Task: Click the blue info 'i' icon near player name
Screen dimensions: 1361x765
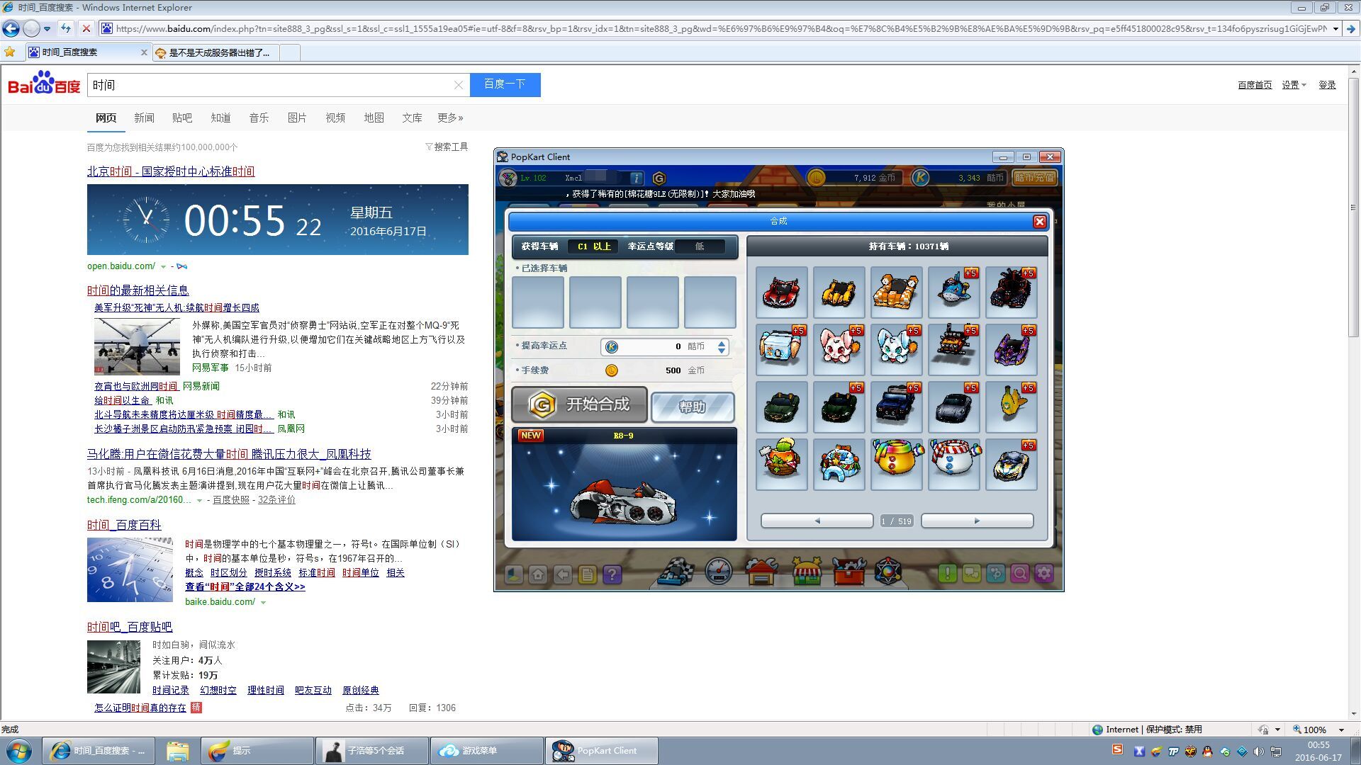Action: (637, 178)
